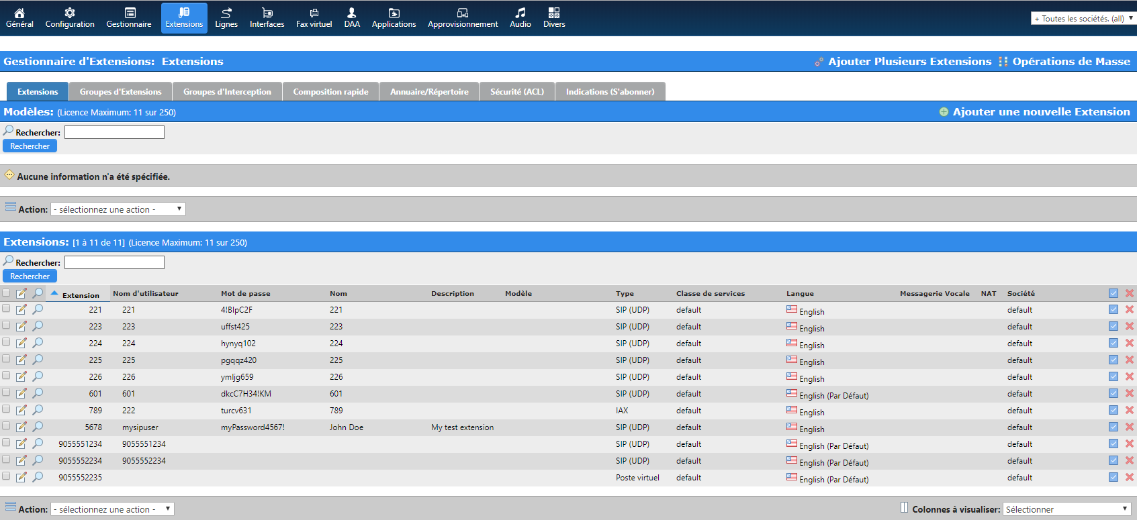Click the red X delete icon in table header
1137x520 pixels.
pos(1130,293)
